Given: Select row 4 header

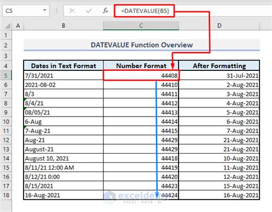Looking at the screenshot, I should click(6, 66).
